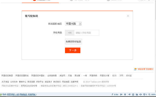
Task: Click the magnifier zoom 100% control
Action: point(152,94)
